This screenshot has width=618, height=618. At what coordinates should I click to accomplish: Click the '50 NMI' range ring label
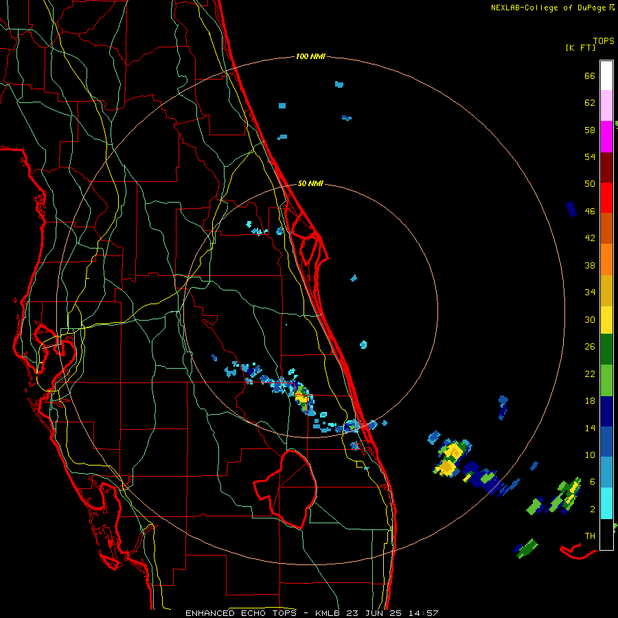(x=310, y=183)
